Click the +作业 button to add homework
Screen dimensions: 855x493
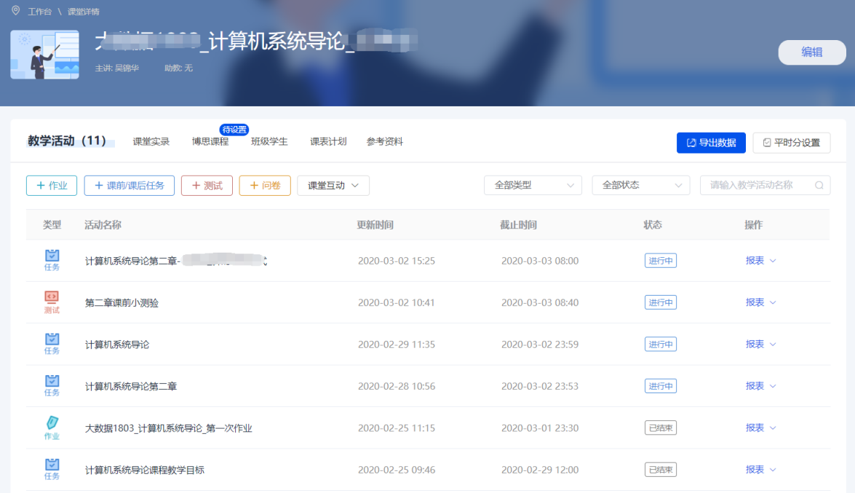click(51, 185)
